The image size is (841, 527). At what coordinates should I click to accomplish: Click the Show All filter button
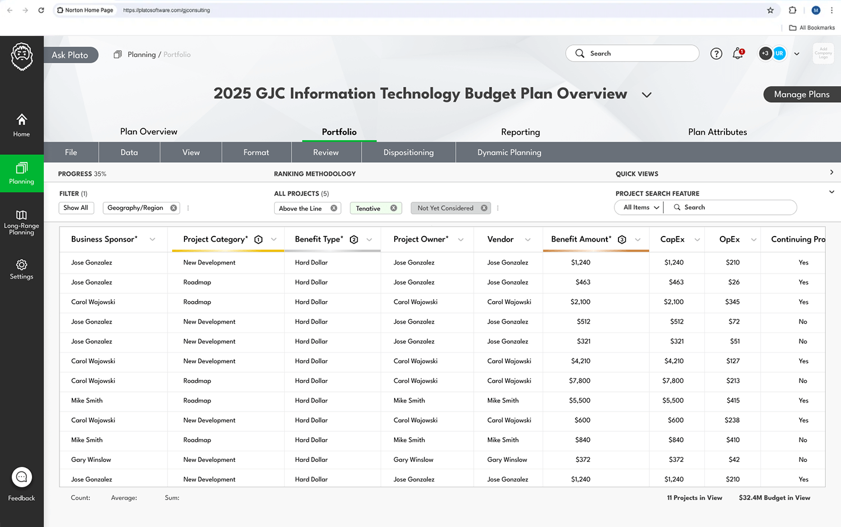pyautogui.click(x=76, y=208)
